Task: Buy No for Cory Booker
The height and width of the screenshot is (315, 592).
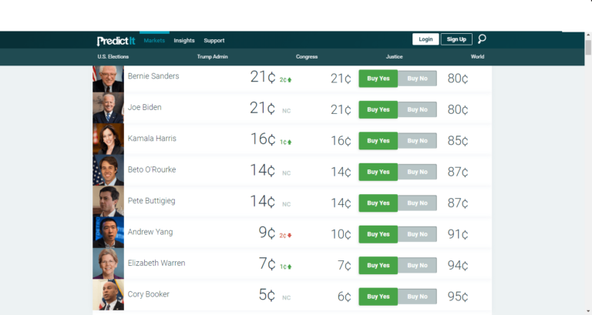Action: click(x=418, y=297)
